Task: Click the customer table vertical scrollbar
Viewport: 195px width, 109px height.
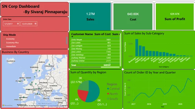Action: point(120,49)
